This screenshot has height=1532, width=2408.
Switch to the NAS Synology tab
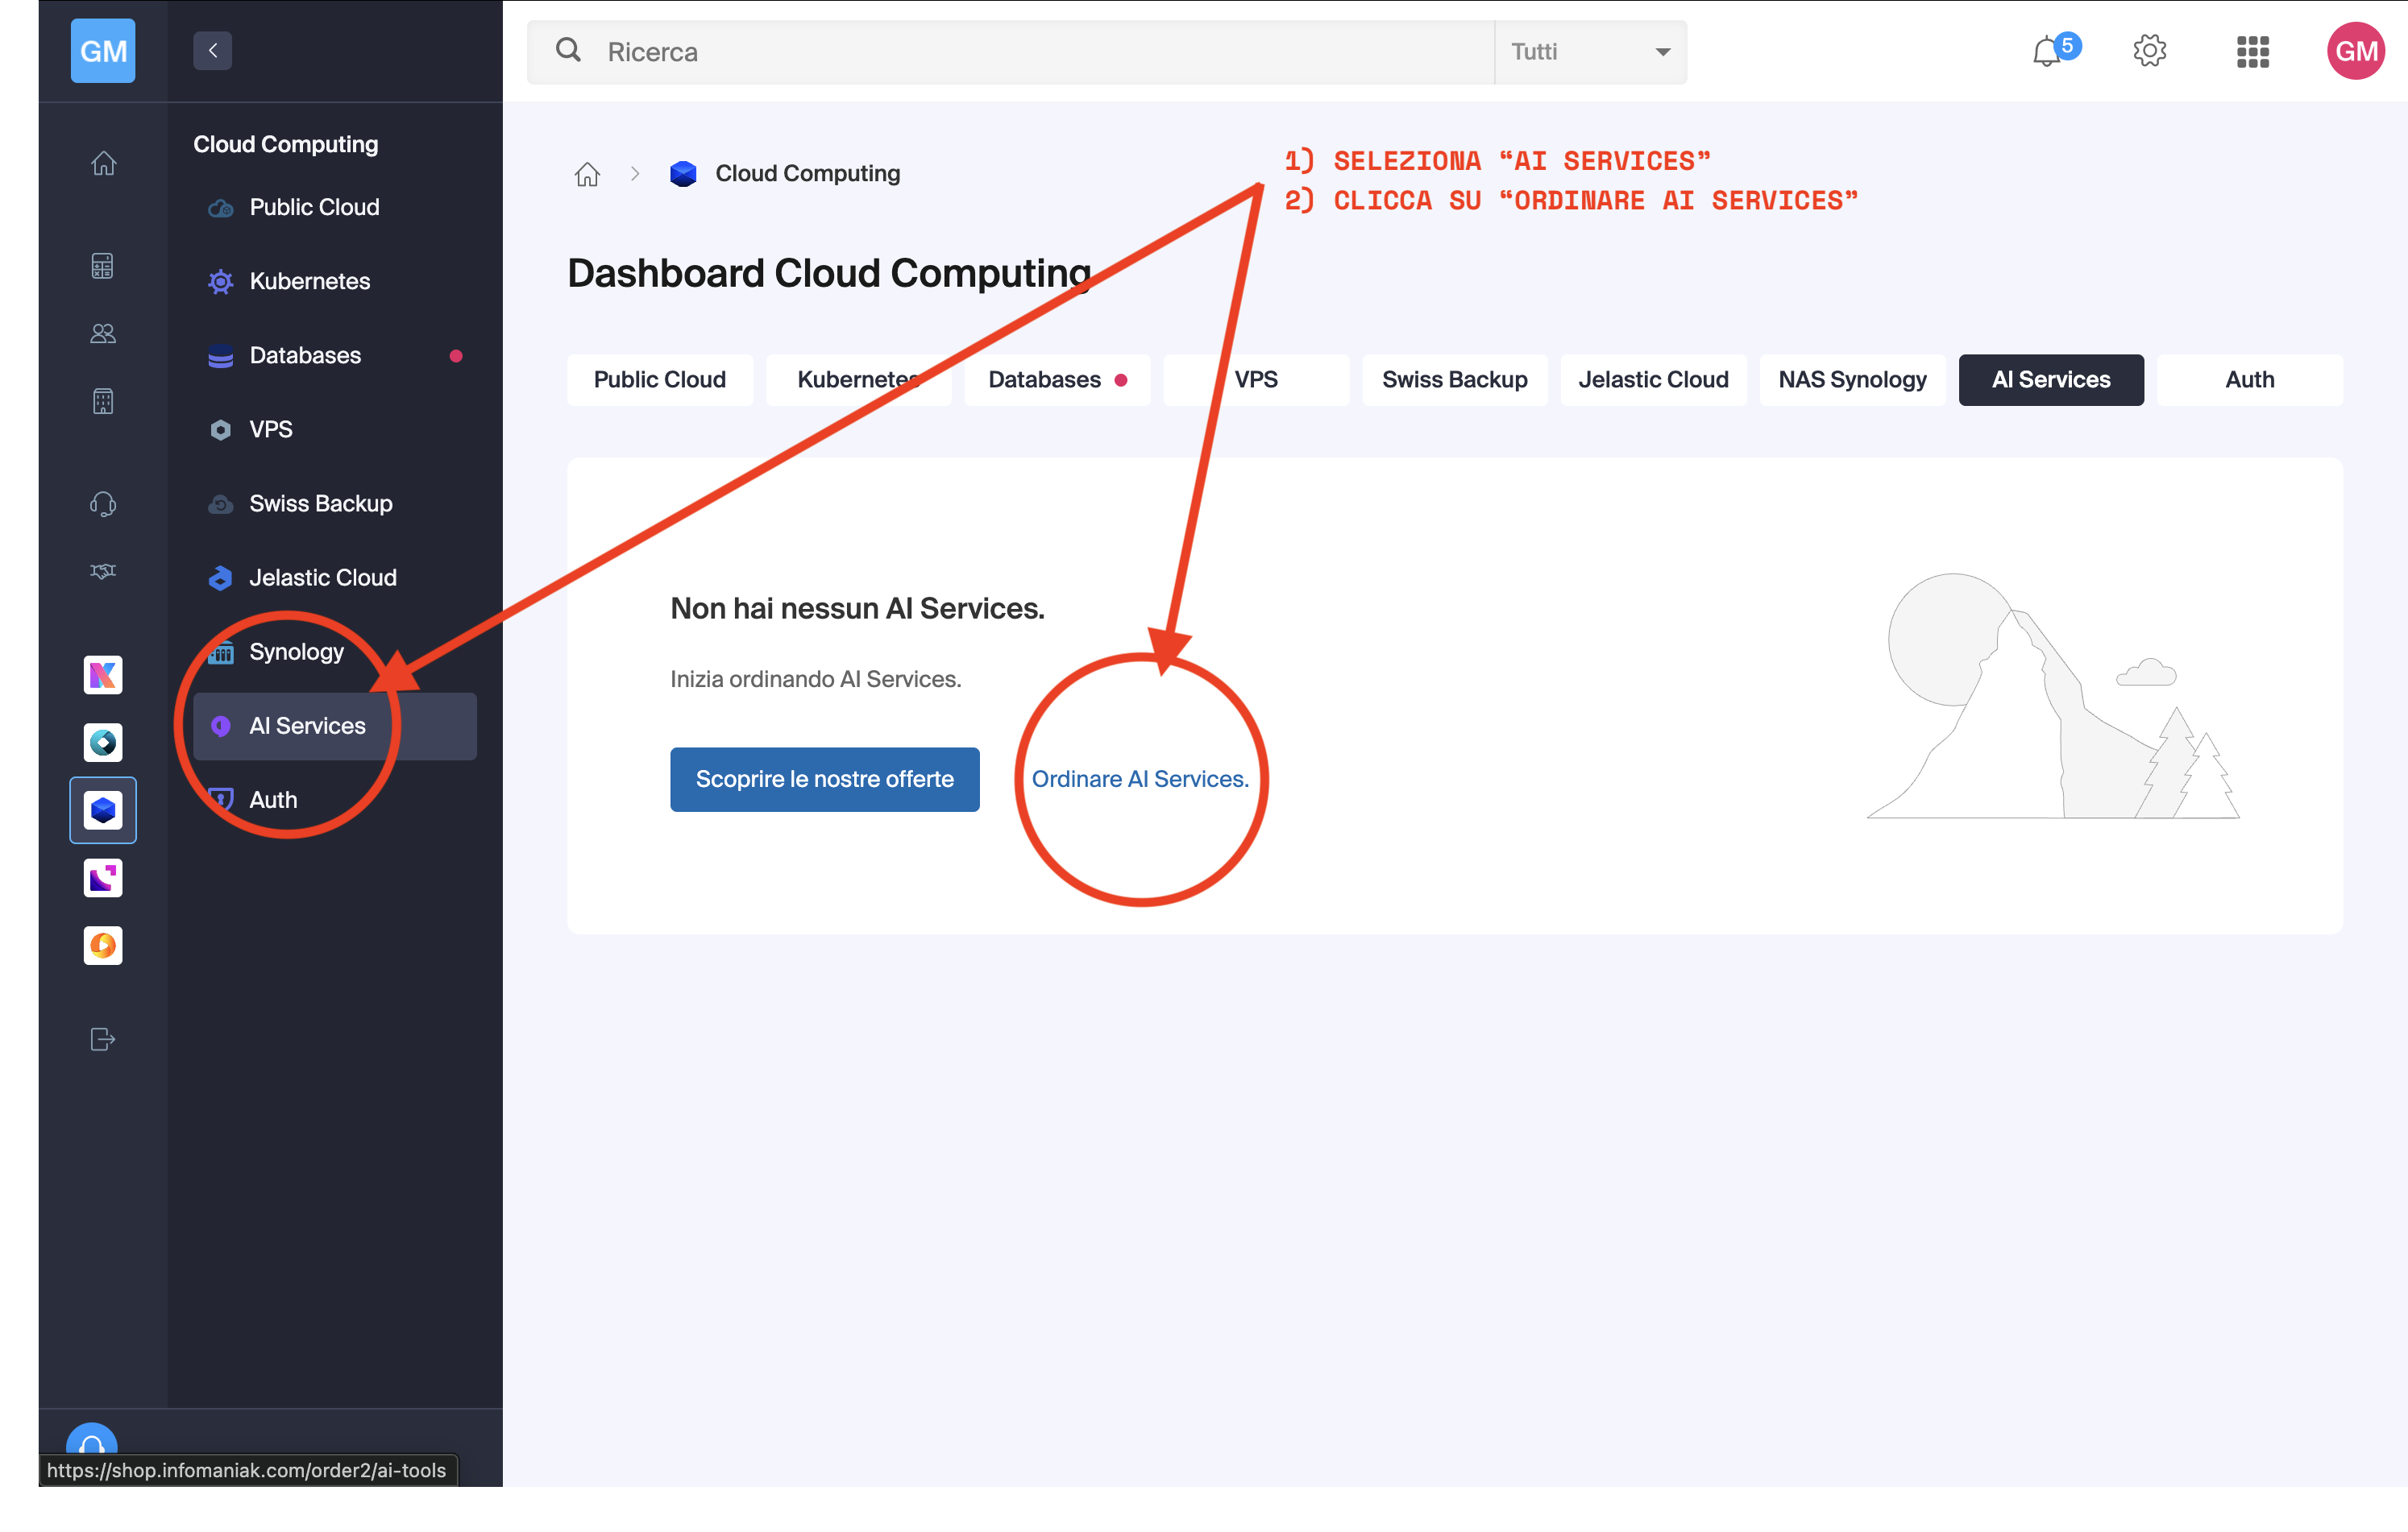click(1853, 379)
